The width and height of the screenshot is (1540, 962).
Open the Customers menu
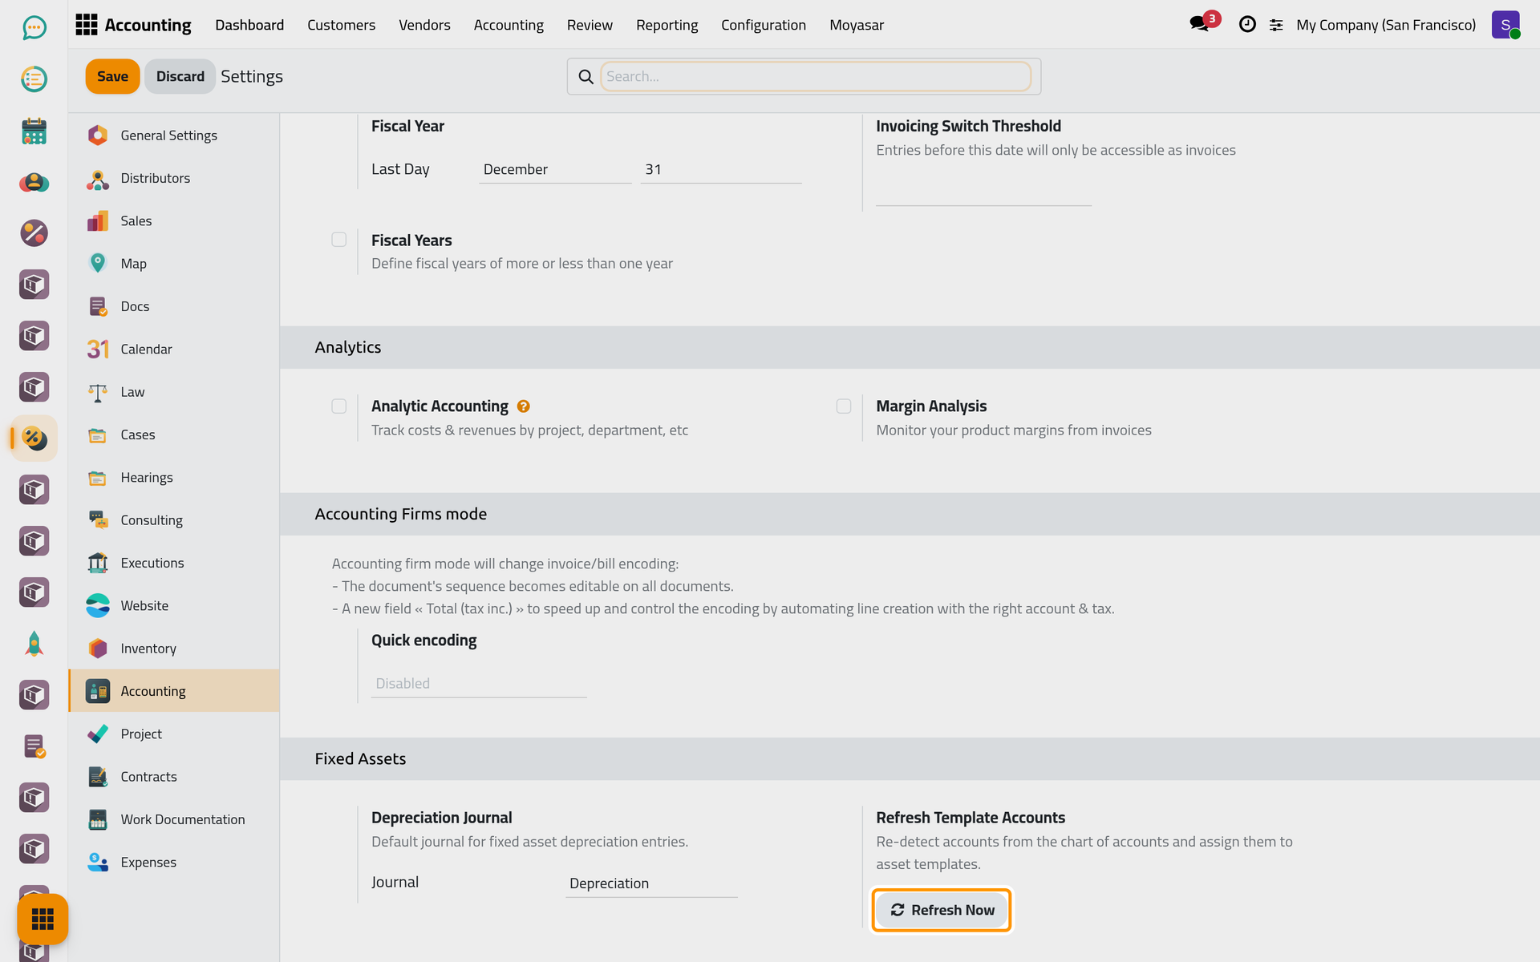tap(341, 25)
